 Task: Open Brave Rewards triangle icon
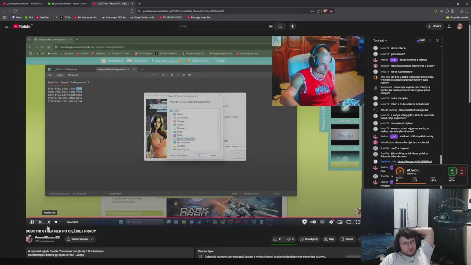(x=331, y=11)
